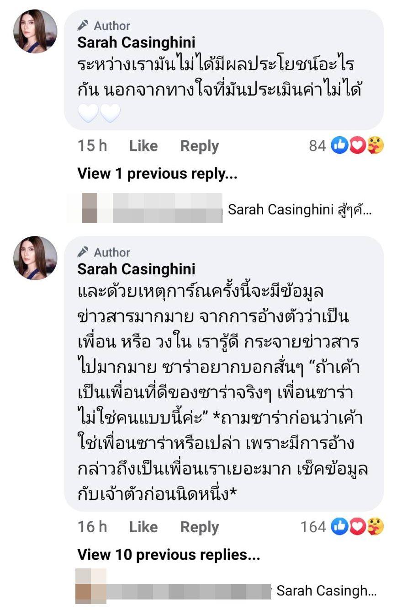The image size is (397, 610).
Task: Reply to the comment posted 15 h ago
Action: (x=200, y=146)
